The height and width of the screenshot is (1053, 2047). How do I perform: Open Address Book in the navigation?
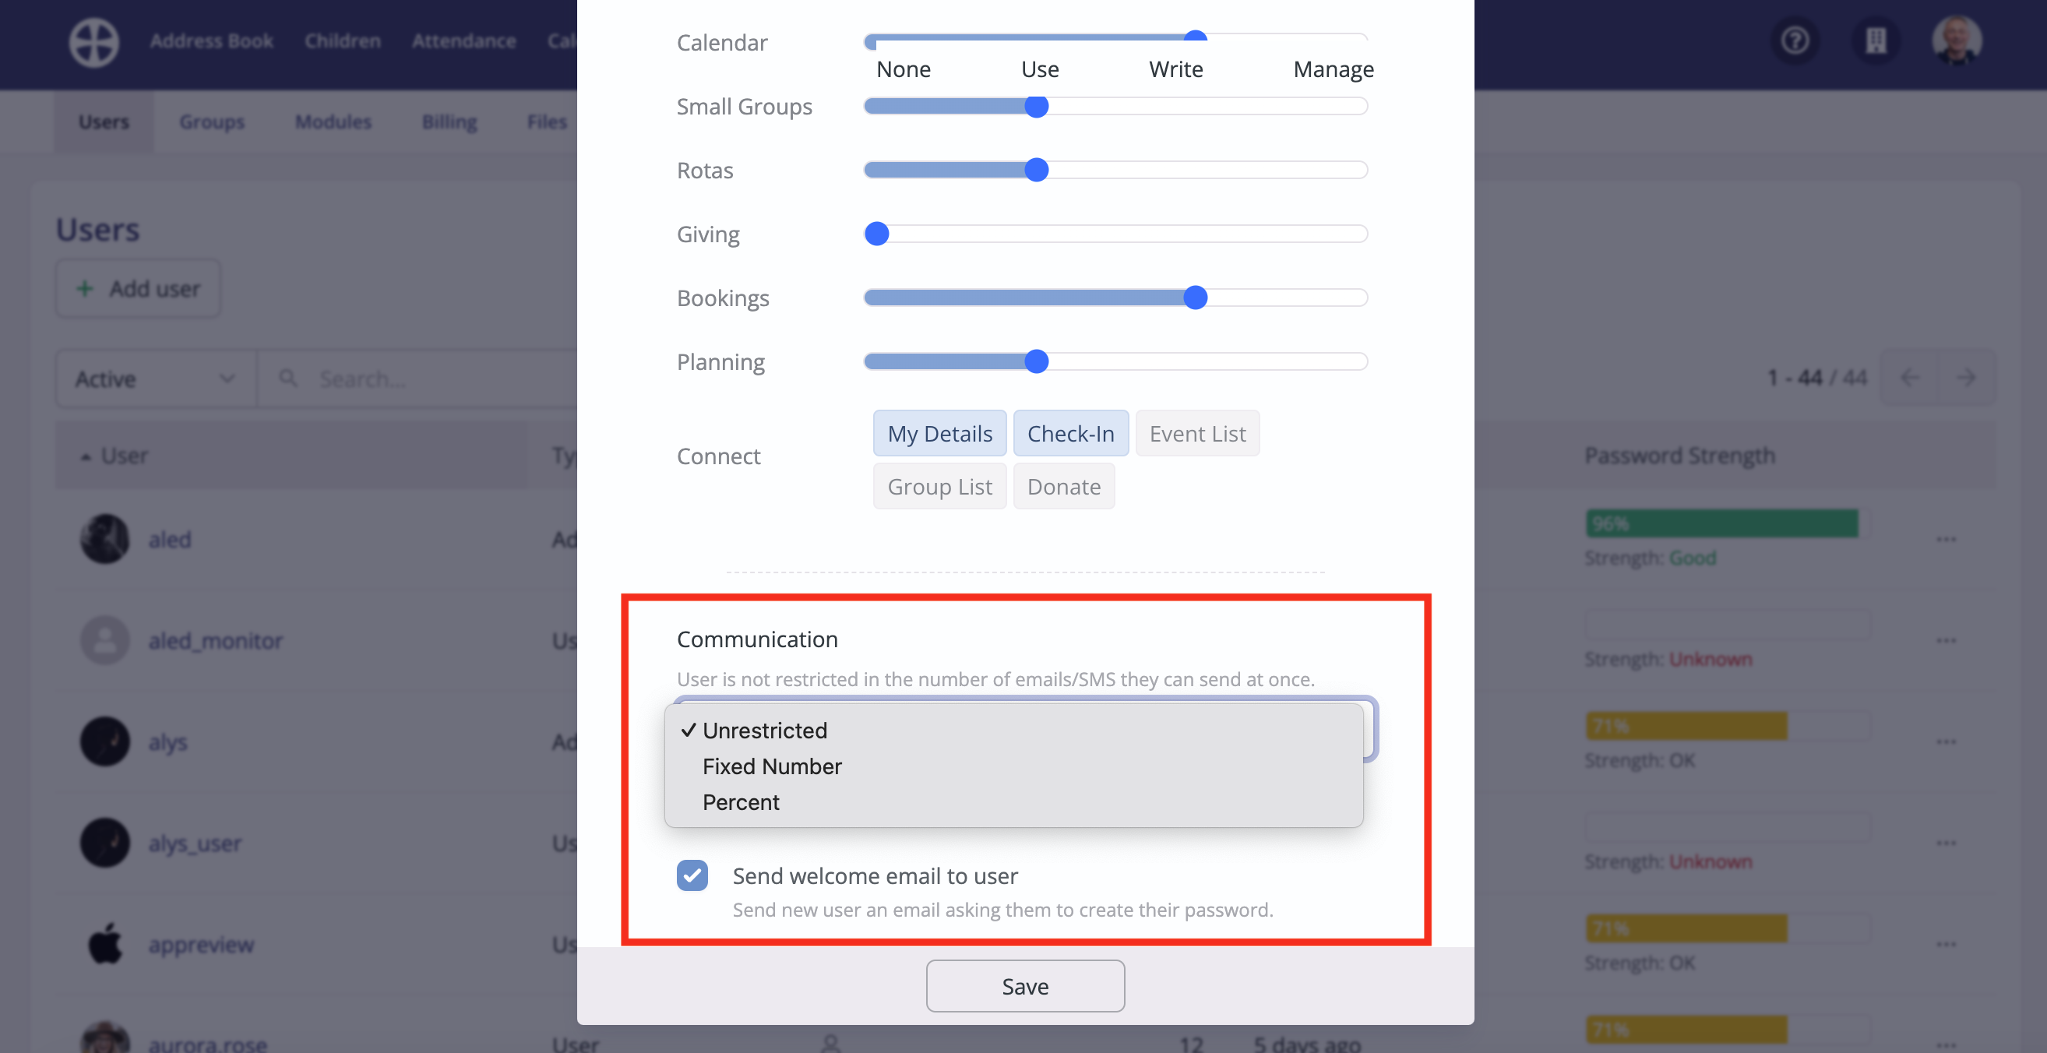pyautogui.click(x=211, y=40)
